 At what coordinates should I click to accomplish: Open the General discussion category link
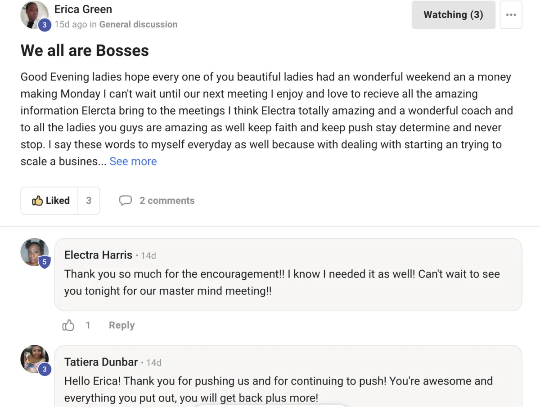[x=138, y=24]
